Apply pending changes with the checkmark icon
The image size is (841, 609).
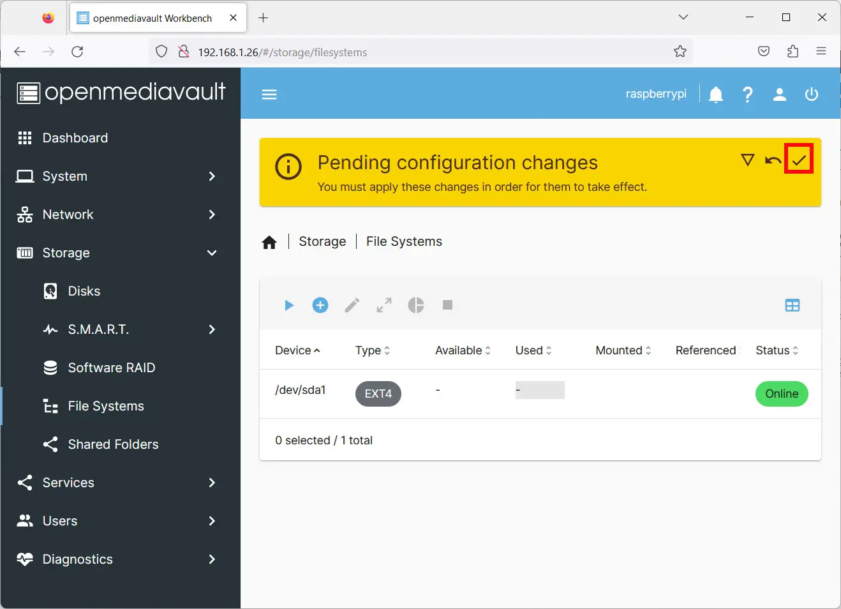point(799,160)
